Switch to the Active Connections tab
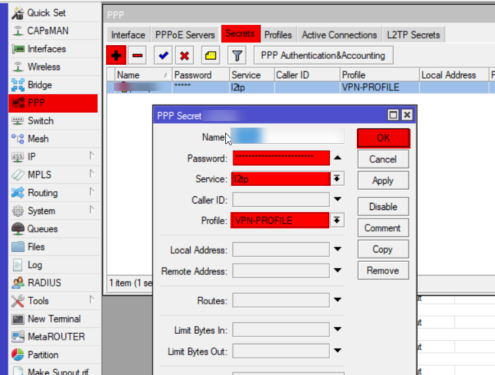 (339, 35)
